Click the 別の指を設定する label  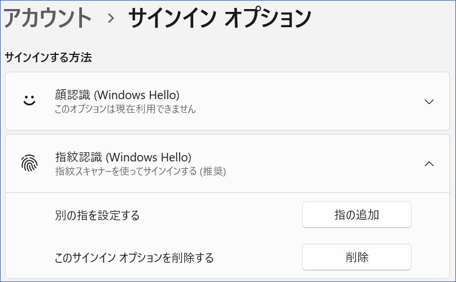(x=97, y=215)
